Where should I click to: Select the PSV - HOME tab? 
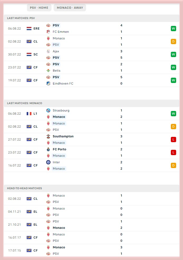tap(39, 8)
